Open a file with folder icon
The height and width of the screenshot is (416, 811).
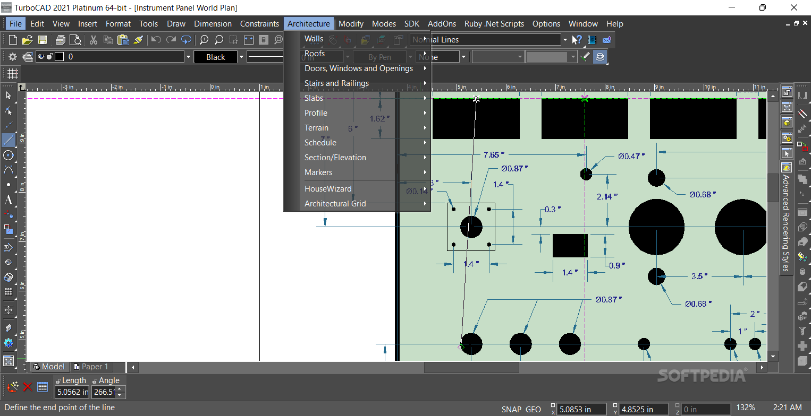28,40
